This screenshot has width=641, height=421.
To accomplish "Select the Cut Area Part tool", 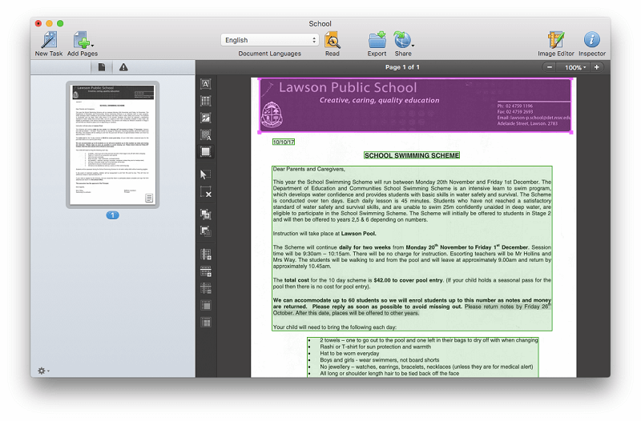I will coord(206,231).
